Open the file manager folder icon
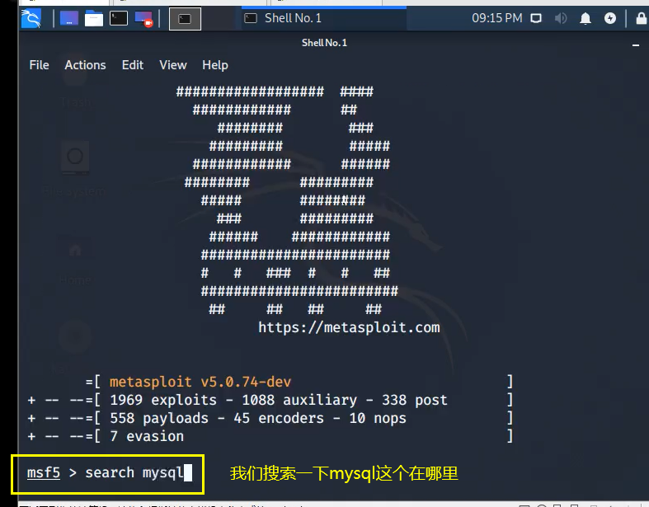 (94, 18)
